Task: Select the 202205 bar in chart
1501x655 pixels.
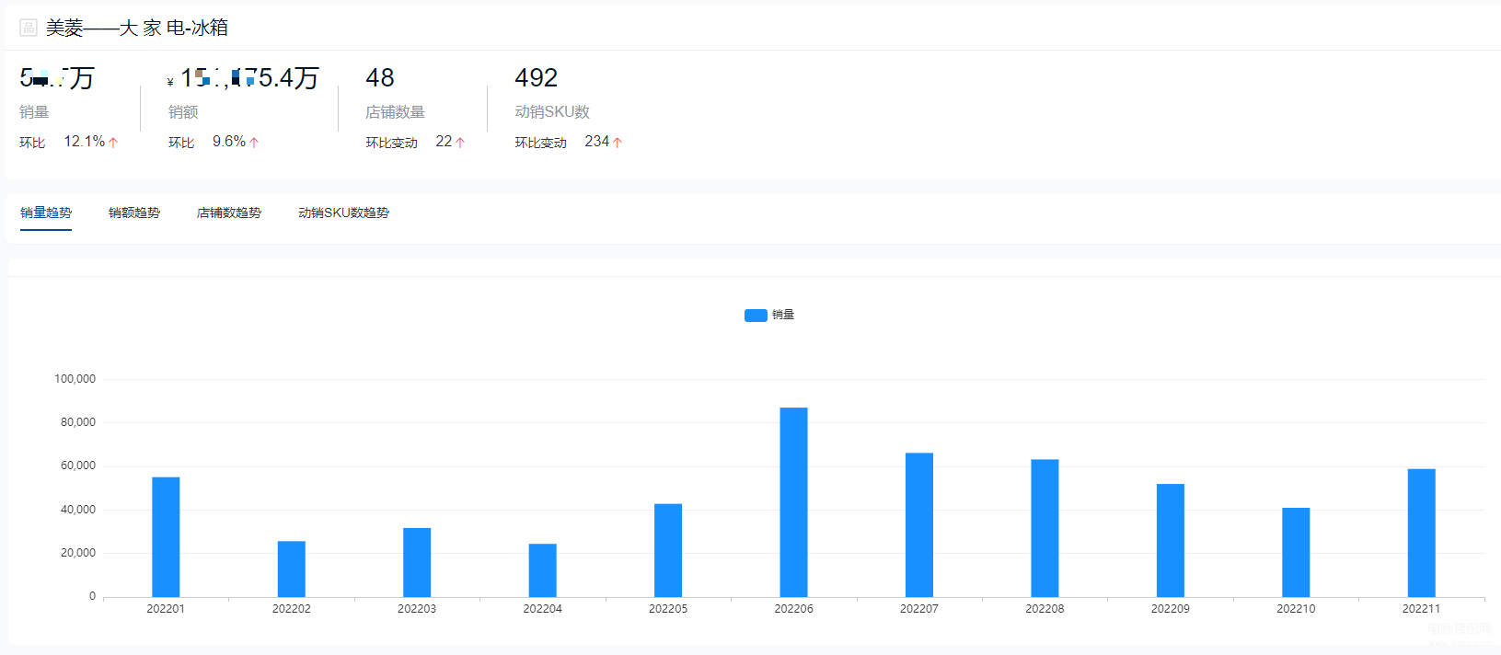Action: tap(668, 550)
